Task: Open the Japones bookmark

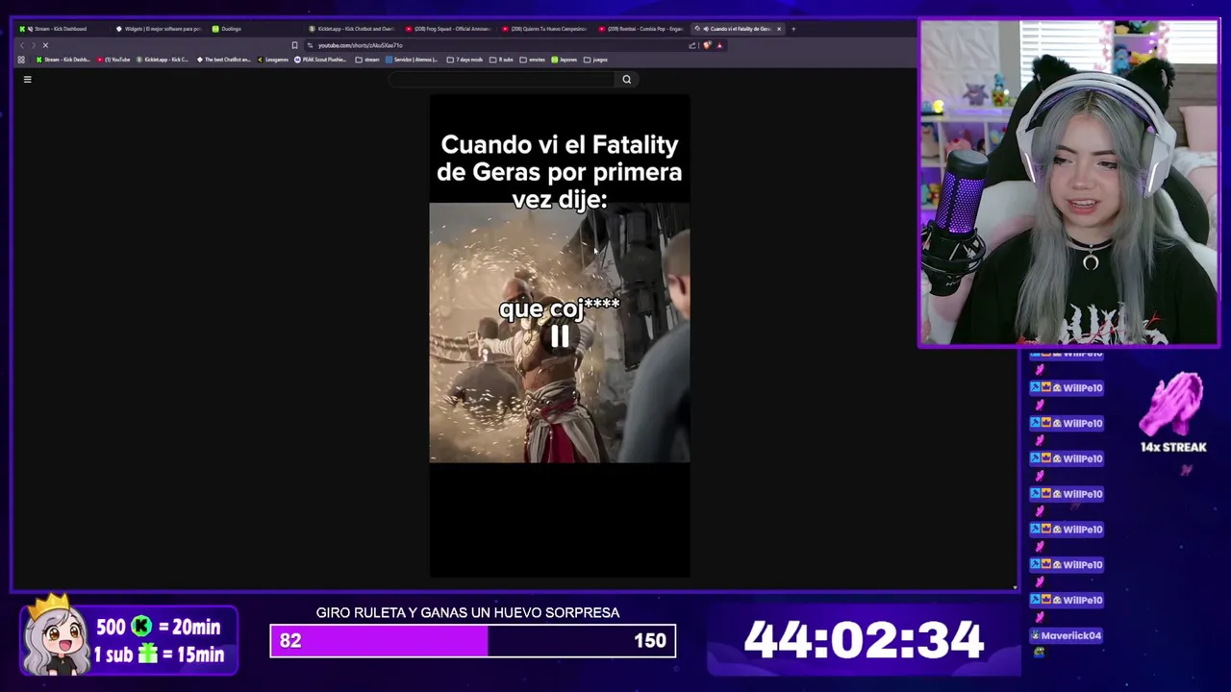Action: point(565,60)
